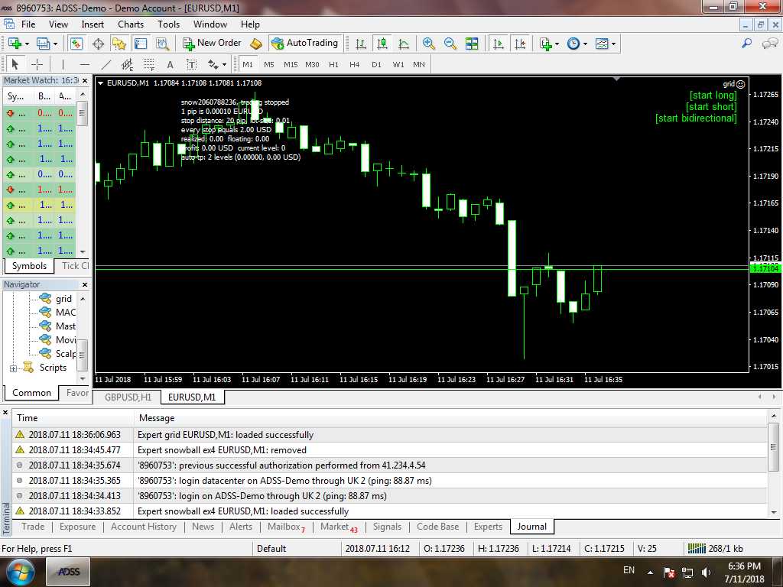Open the Tools menu

point(169,24)
